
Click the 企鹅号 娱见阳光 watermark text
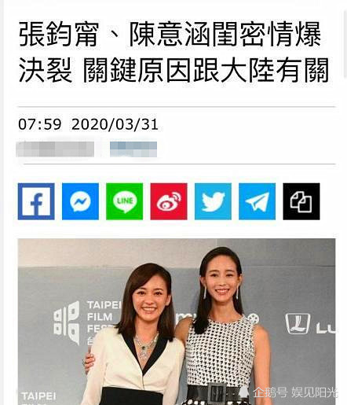296,392
